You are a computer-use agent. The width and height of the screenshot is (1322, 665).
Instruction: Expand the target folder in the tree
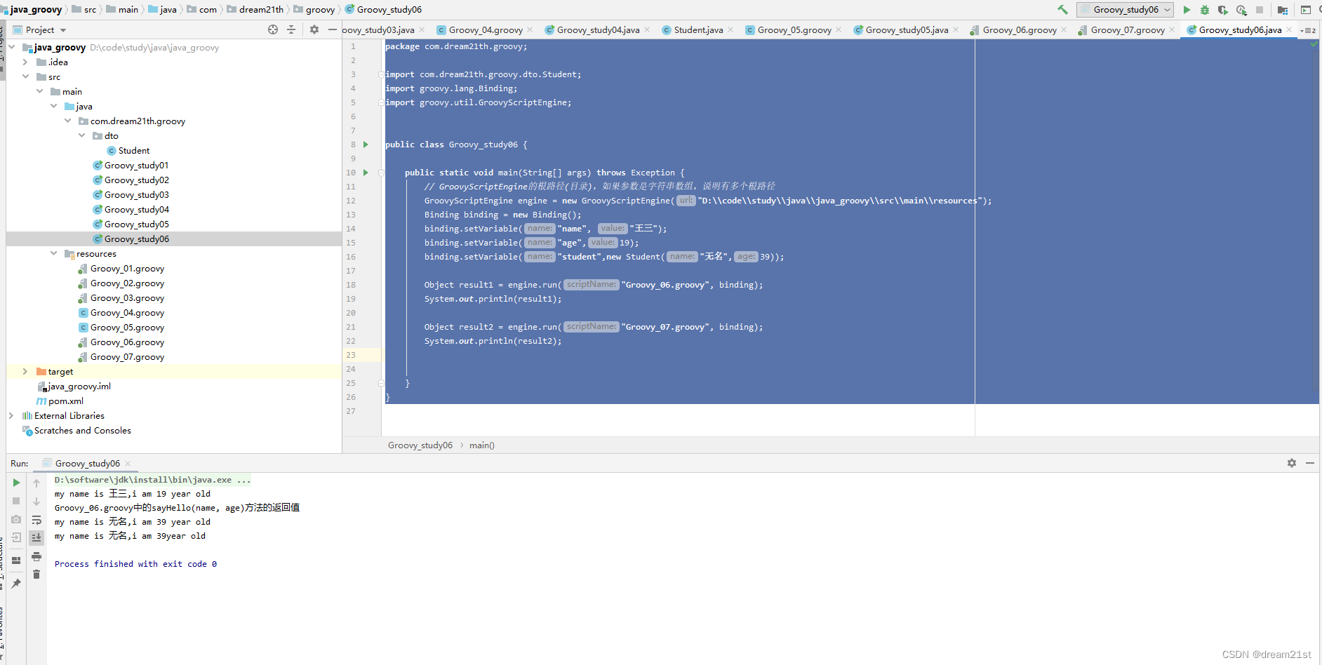[25, 371]
